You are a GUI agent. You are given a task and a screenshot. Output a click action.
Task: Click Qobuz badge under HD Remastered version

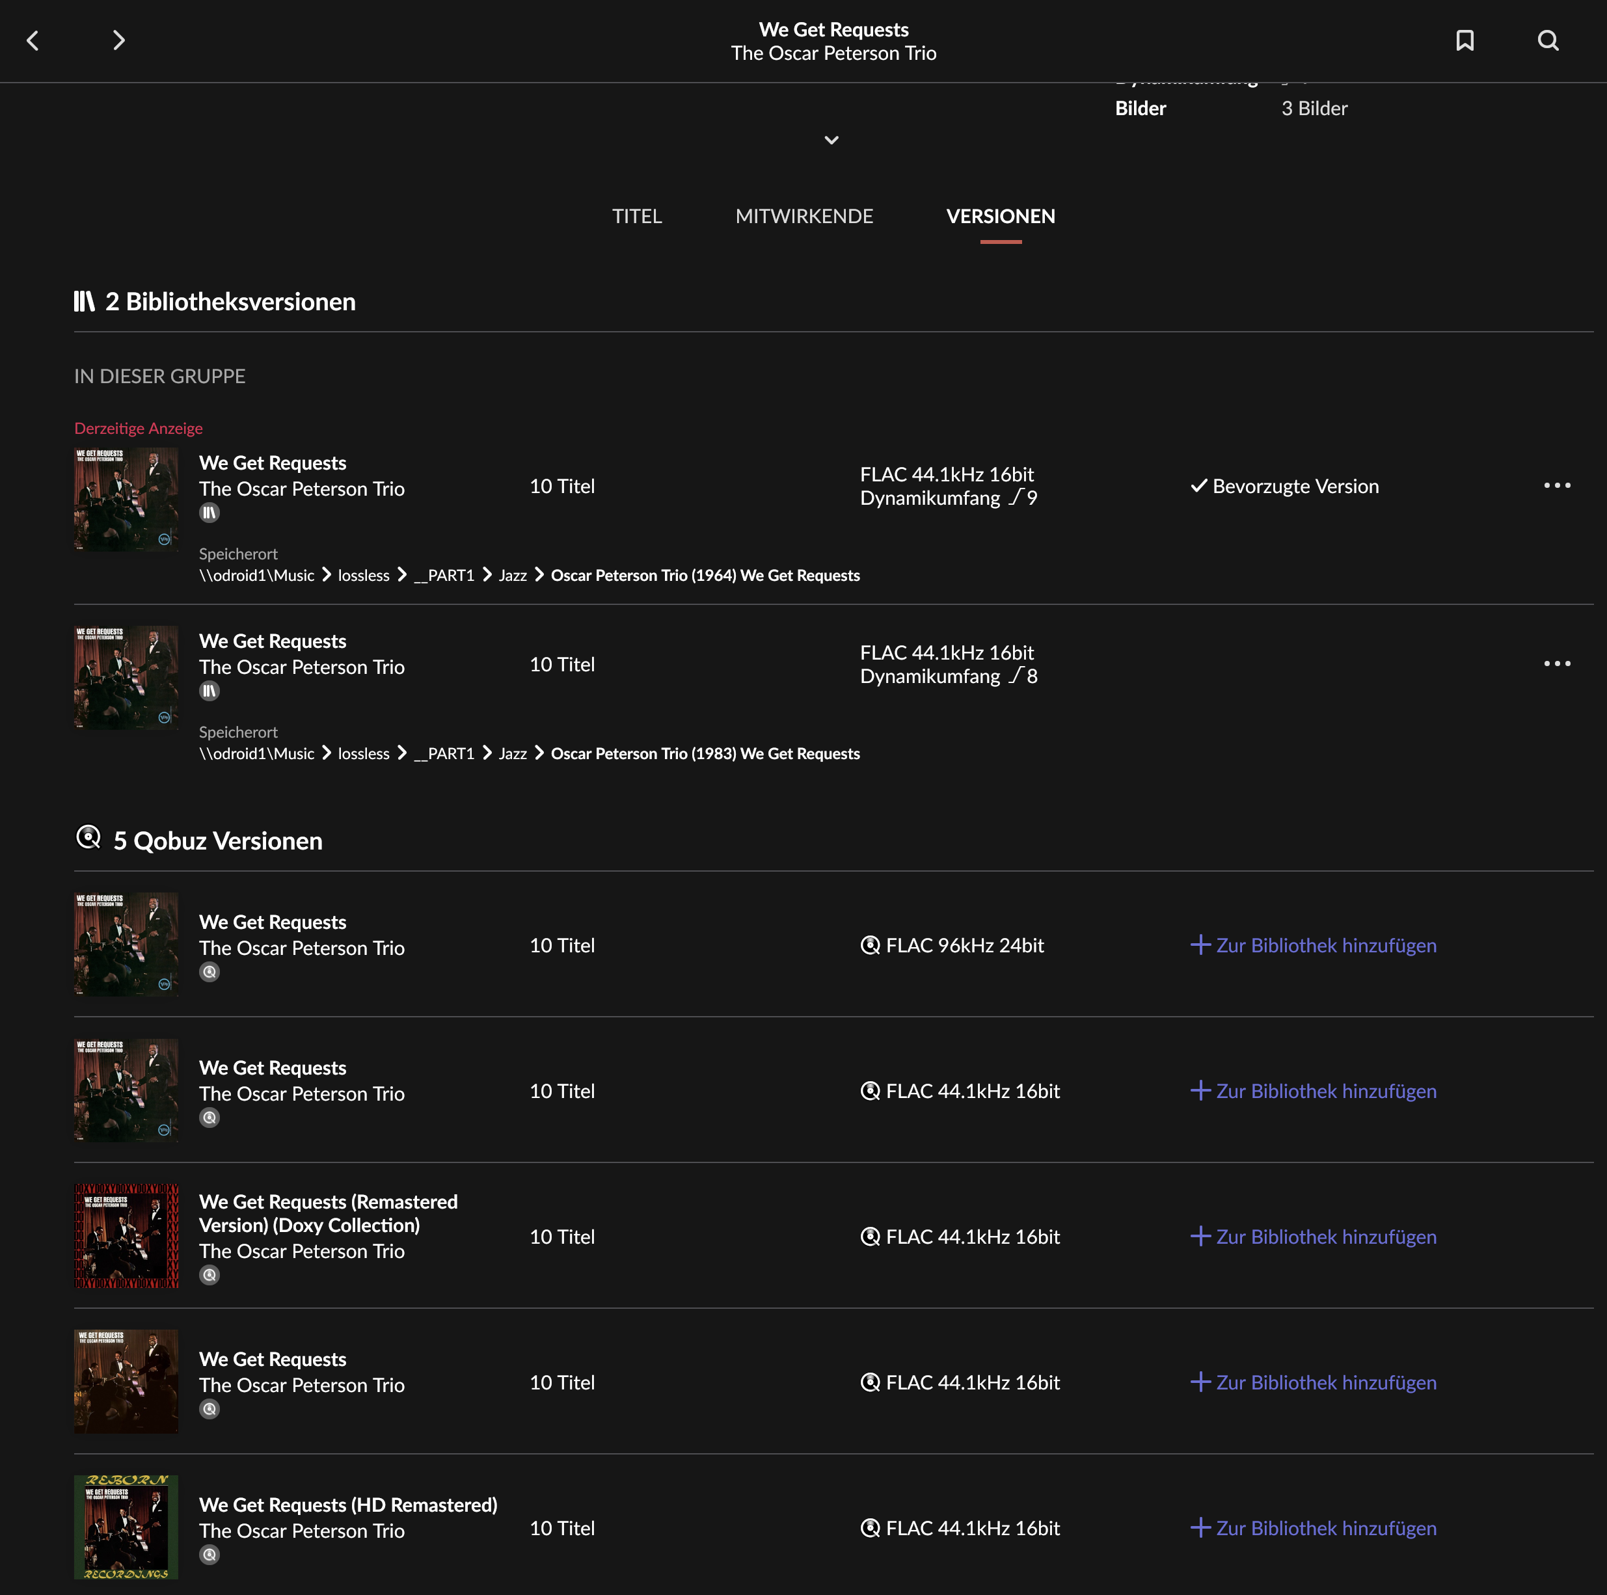click(x=209, y=1555)
